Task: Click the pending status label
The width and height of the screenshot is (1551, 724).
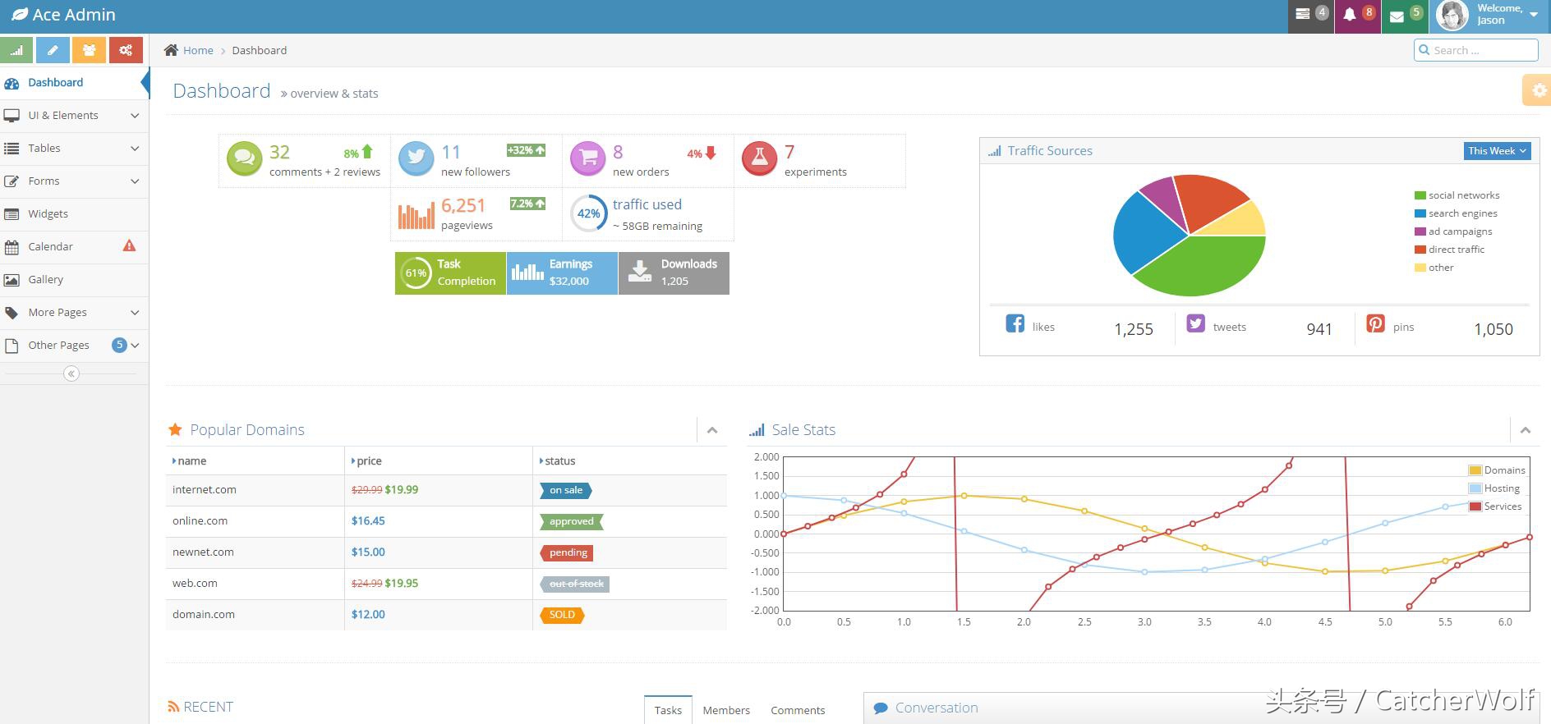Action: tap(567, 552)
